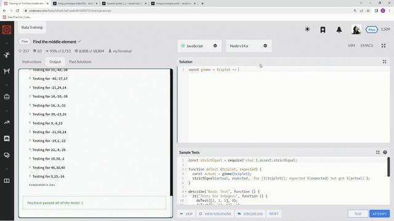394x221 pixels.
Task: Expand test result for 22,-4,-26
Action: click(x=47, y=150)
